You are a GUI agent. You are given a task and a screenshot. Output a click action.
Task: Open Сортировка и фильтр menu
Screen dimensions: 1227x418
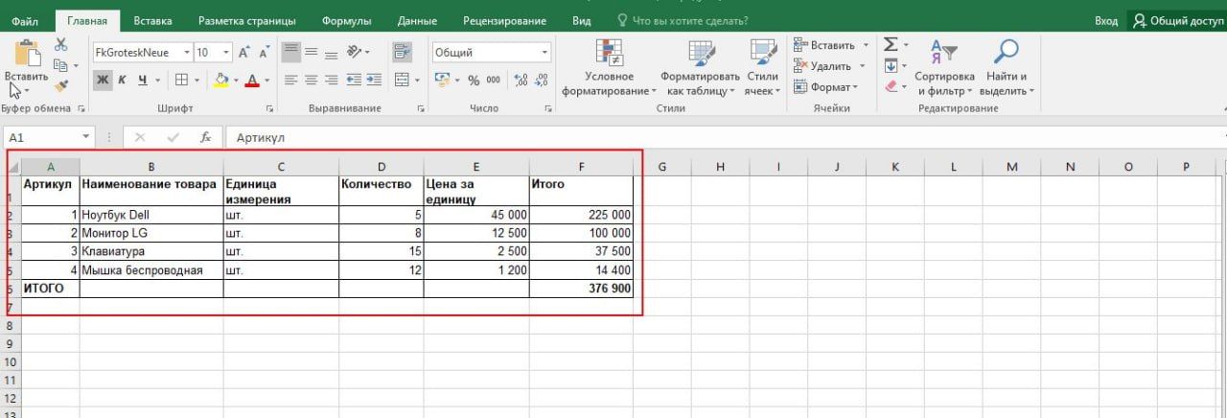(944, 67)
